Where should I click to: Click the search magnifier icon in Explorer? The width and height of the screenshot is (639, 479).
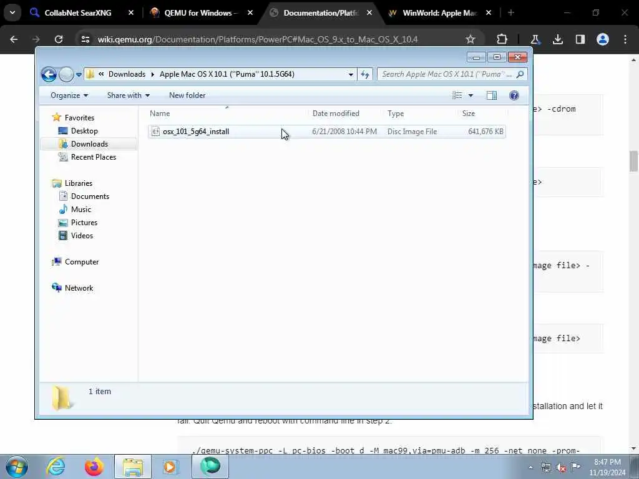tap(520, 74)
